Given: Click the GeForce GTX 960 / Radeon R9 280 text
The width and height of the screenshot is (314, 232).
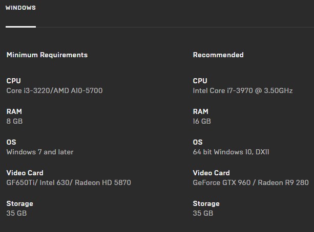Looking at the screenshot, I should [250, 182].
